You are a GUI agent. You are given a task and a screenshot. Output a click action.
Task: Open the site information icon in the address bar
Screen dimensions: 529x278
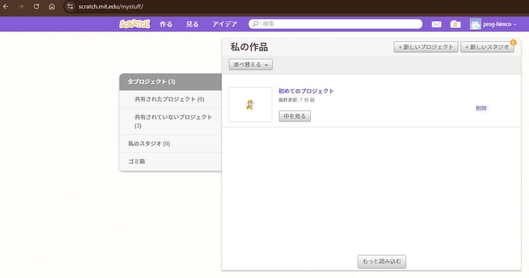70,7
